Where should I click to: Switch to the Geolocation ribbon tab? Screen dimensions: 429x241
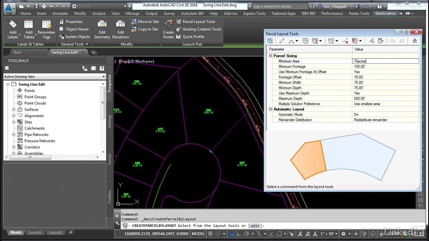[385, 13]
